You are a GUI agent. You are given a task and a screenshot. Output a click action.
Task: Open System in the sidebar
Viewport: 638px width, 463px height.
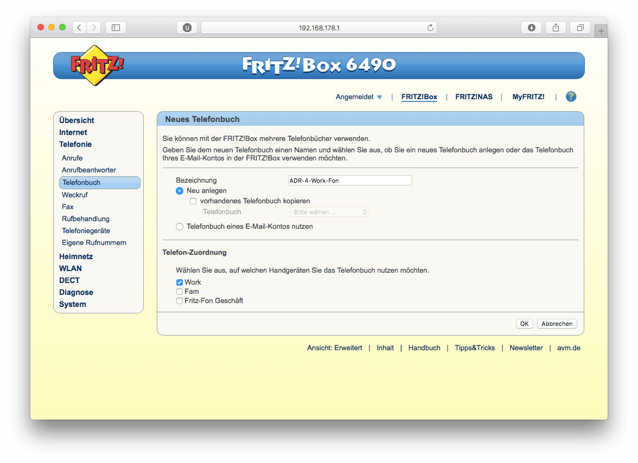click(x=73, y=305)
